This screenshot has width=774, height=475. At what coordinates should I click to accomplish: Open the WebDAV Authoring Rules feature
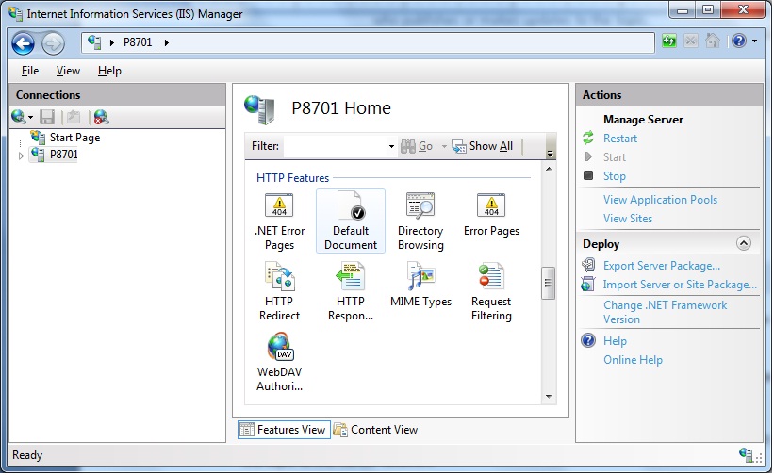click(x=279, y=362)
